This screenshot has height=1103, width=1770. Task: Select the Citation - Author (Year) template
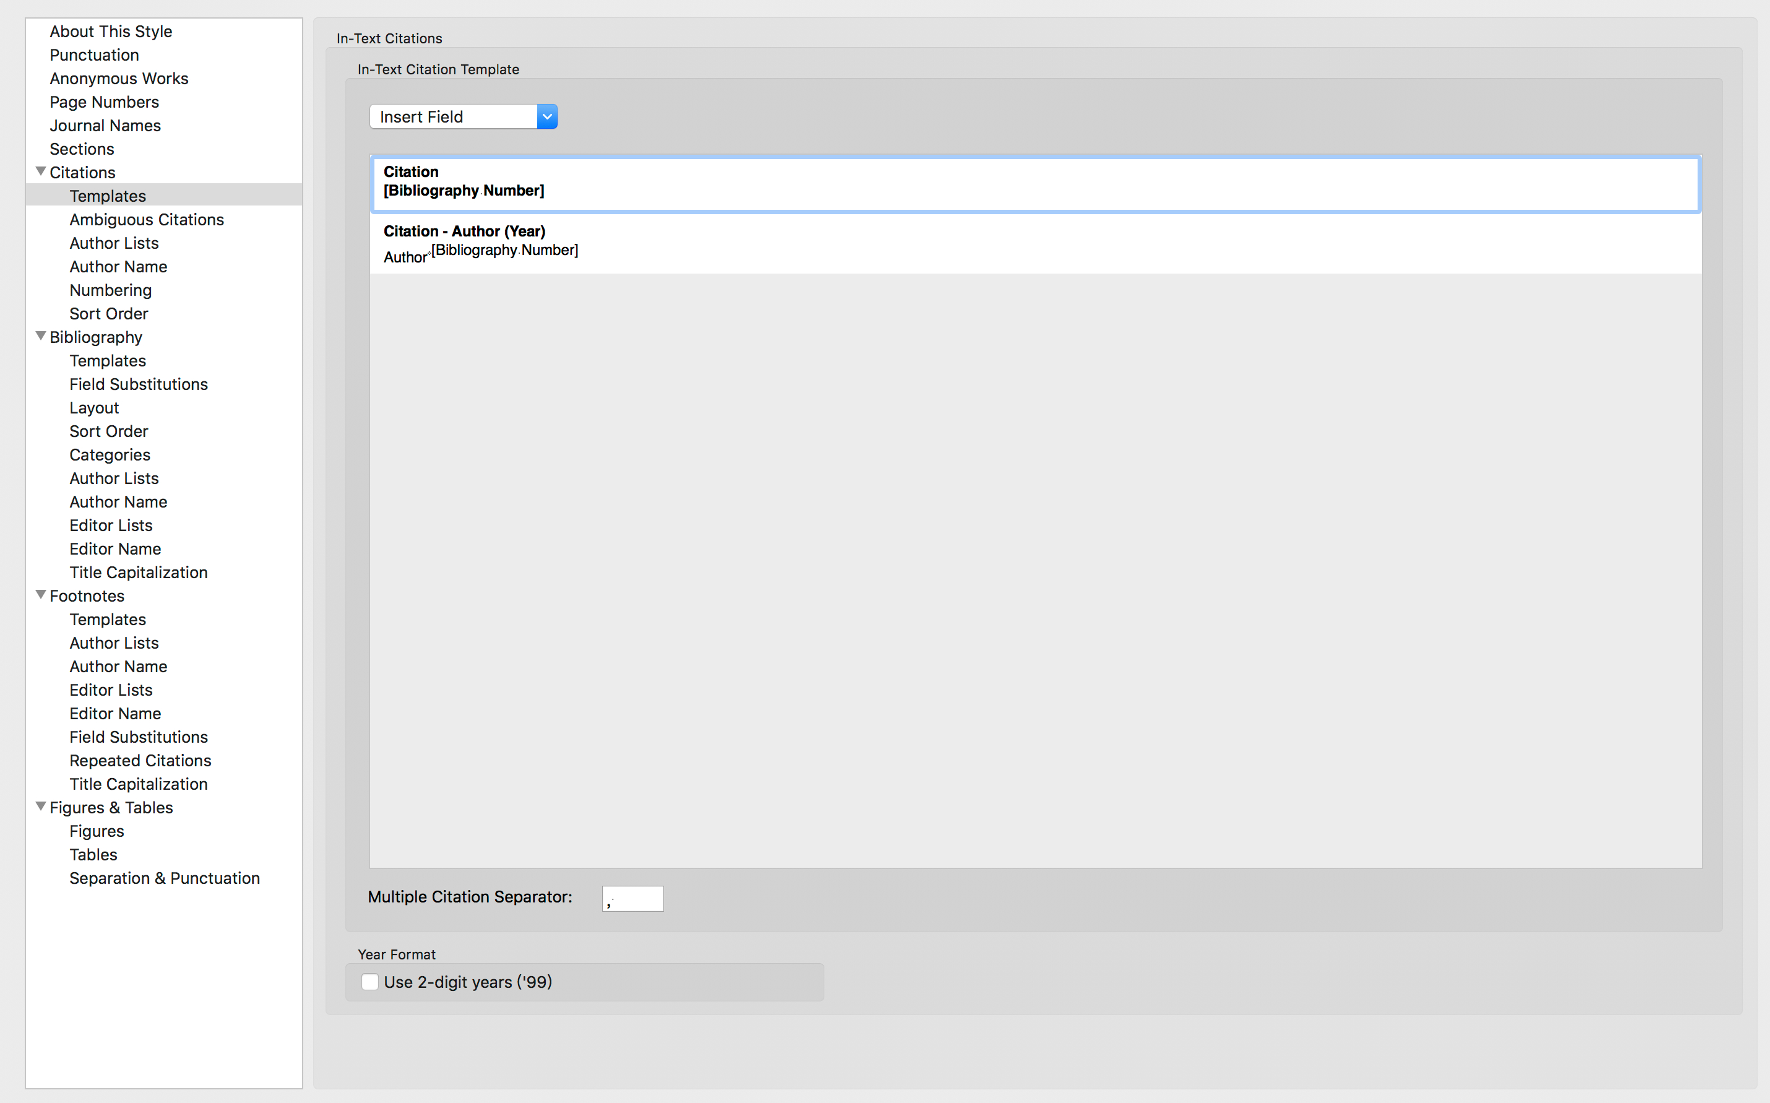pos(1034,242)
